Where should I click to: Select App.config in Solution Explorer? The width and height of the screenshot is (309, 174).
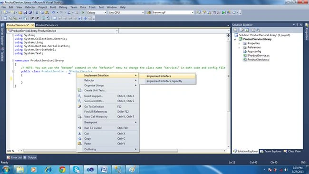(254, 51)
